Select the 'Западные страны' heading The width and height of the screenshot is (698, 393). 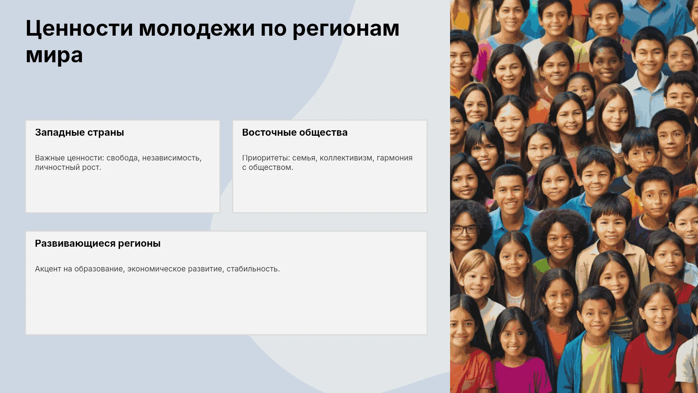(79, 132)
